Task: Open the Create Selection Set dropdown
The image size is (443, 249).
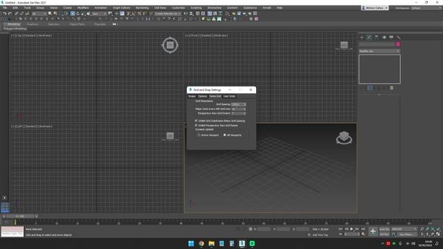Action: pos(168,14)
